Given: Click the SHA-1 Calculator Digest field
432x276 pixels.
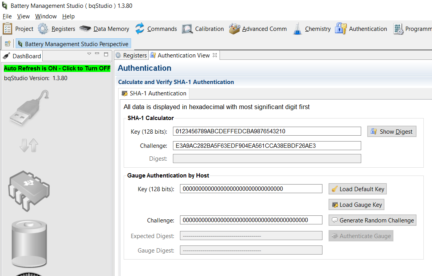Looking at the screenshot, I should coord(267,159).
